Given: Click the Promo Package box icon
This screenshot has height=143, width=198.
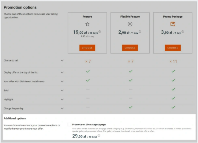Looking at the screenshot, I should 173,24.
